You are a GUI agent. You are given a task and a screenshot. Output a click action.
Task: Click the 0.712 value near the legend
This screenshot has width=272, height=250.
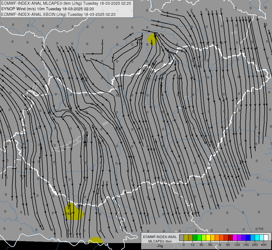pyautogui.click(x=259, y=229)
